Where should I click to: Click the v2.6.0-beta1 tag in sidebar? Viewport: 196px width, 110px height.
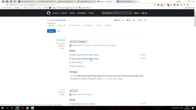[x=61, y=44]
